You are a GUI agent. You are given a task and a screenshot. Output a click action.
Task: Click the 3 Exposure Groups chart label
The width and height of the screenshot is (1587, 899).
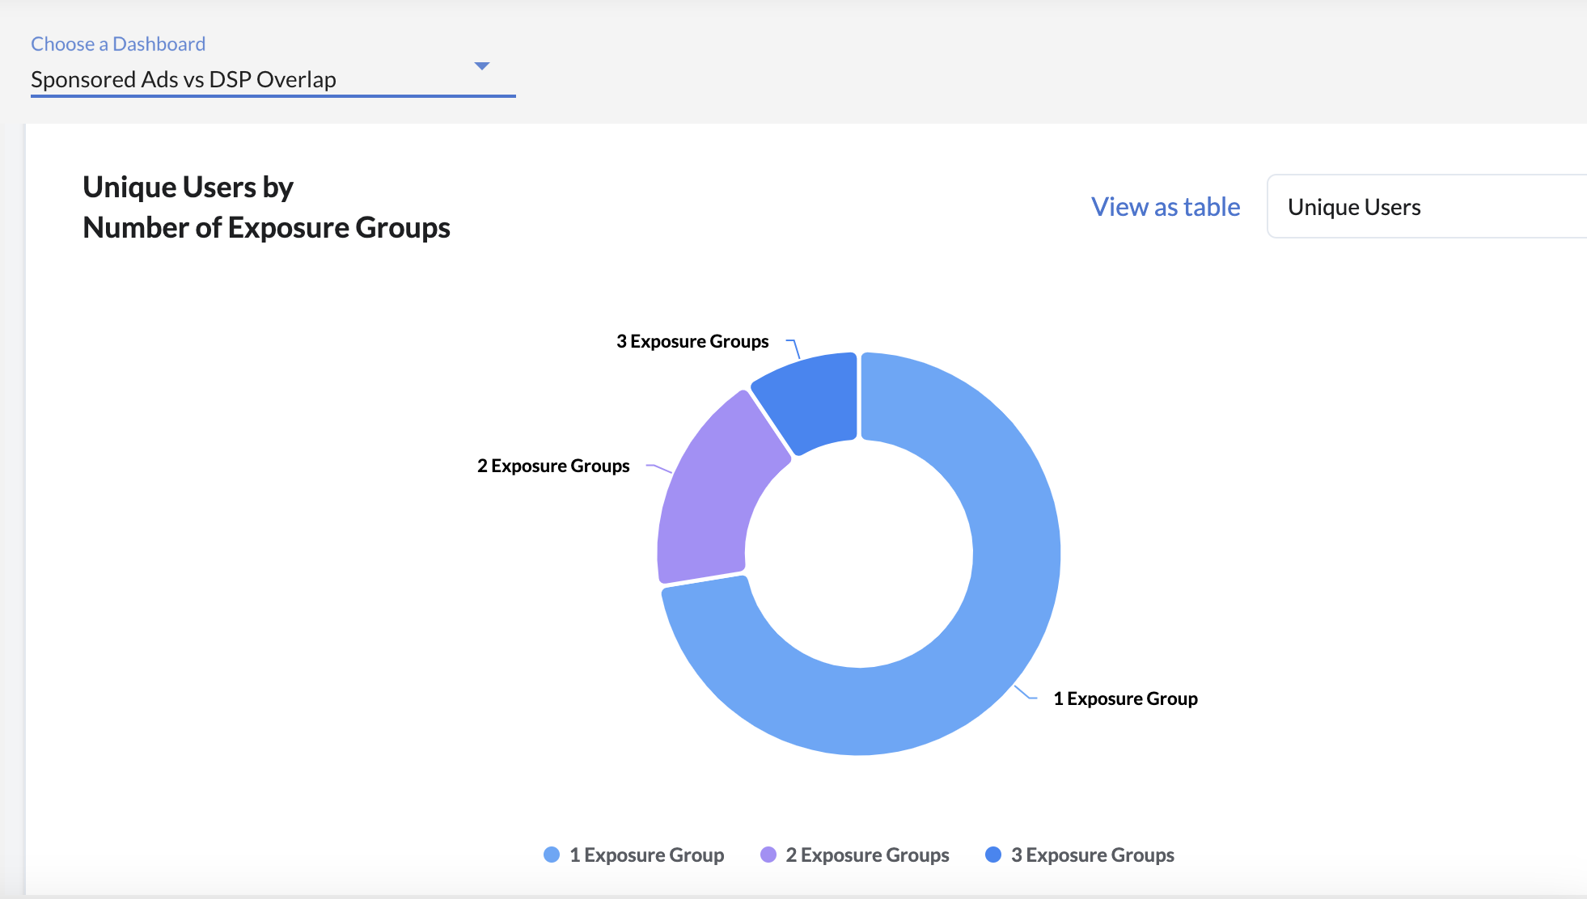point(692,341)
